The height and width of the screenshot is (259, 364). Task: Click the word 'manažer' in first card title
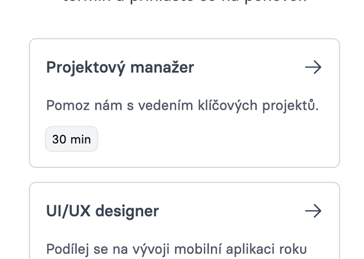pos(163,68)
